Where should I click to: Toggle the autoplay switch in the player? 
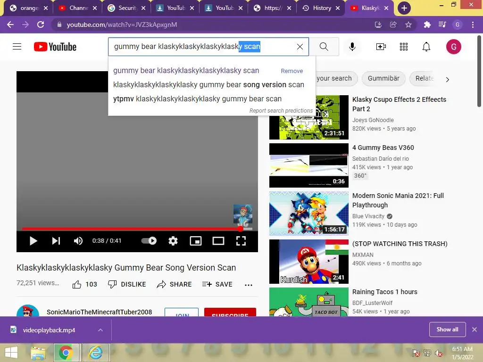point(149,241)
